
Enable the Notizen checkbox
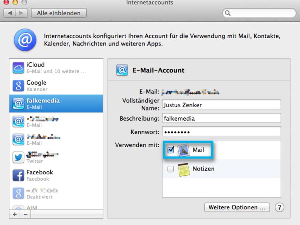click(x=171, y=169)
